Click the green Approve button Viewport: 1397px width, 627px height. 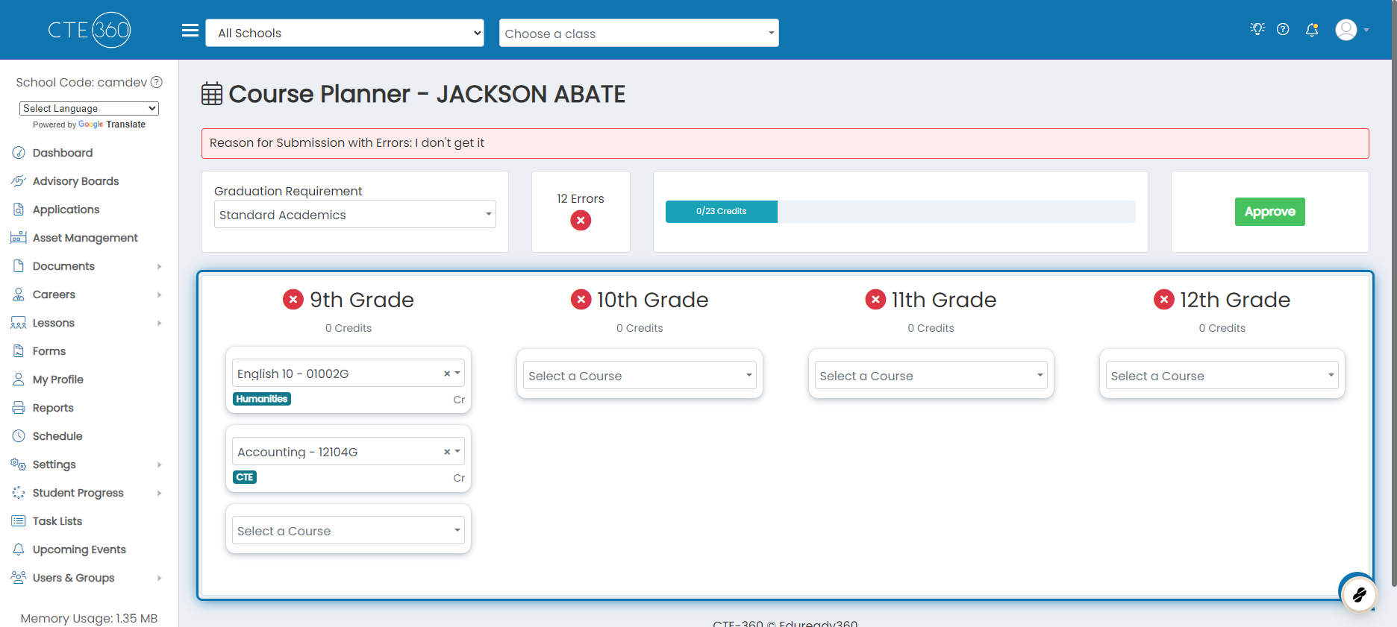click(x=1269, y=212)
